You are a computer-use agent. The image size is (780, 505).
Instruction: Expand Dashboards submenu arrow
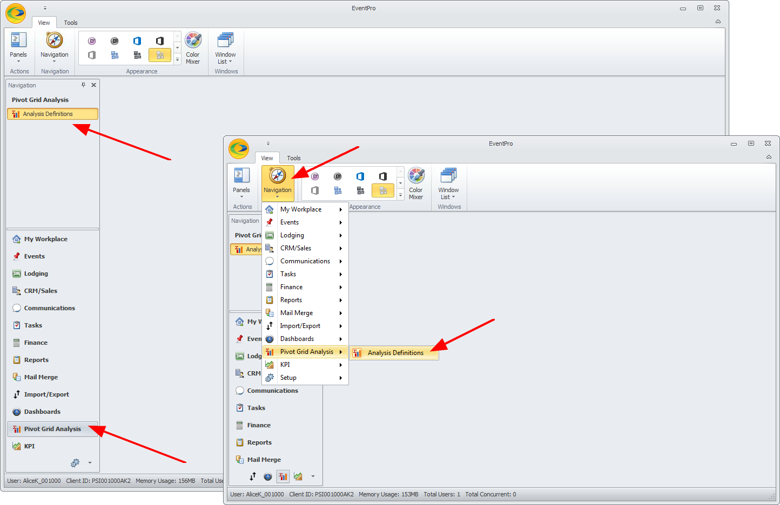pos(341,339)
